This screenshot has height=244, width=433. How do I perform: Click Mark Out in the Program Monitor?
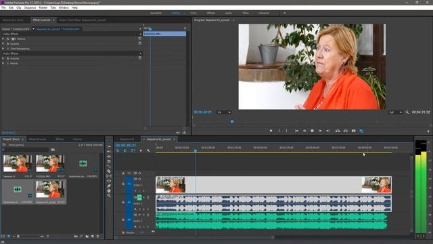pyautogui.click(x=286, y=131)
